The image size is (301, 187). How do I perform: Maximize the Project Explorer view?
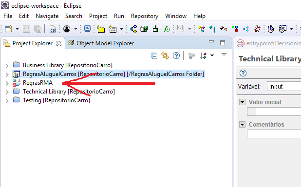click(x=223, y=43)
